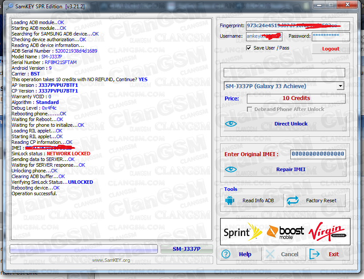Click the operation progress bar
The width and height of the screenshot is (364, 279).
[84, 249]
